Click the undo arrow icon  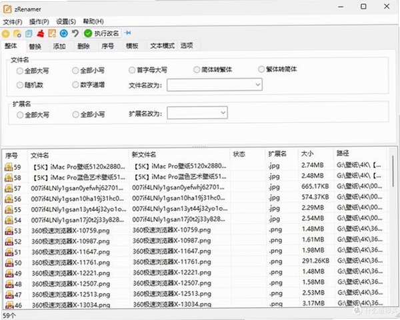pos(75,33)
